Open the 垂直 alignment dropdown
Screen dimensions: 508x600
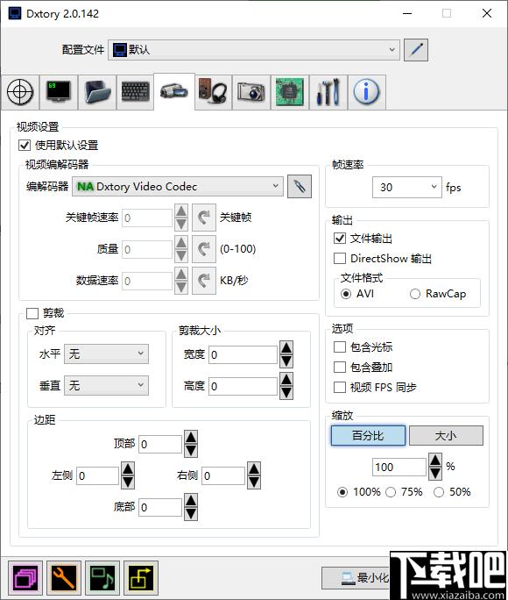pyautogui.click(x=106, y=385)
